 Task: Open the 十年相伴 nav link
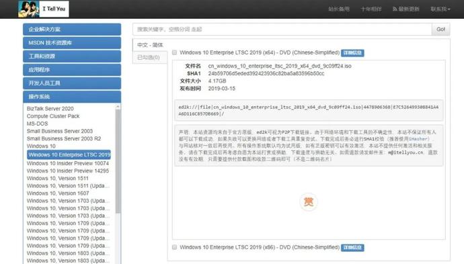click(371, 9)
